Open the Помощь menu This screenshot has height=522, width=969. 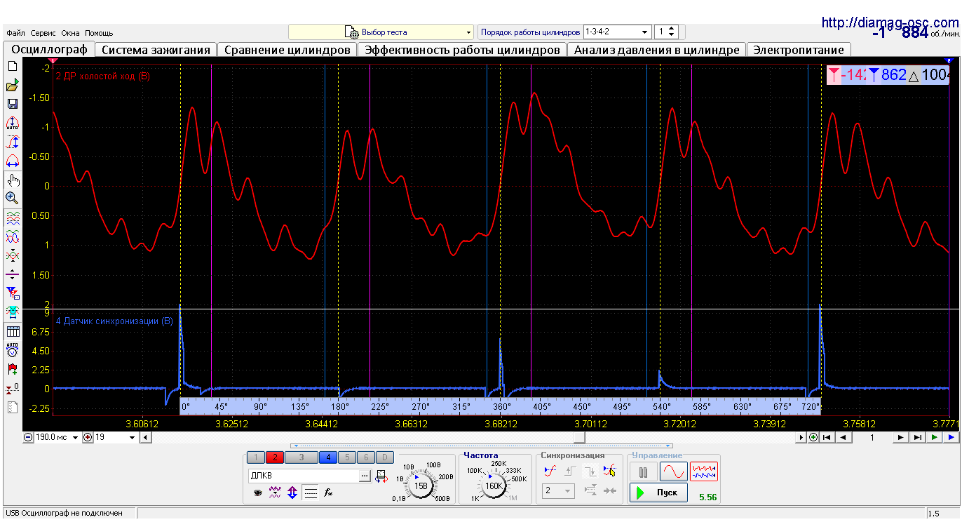point(99,33)
